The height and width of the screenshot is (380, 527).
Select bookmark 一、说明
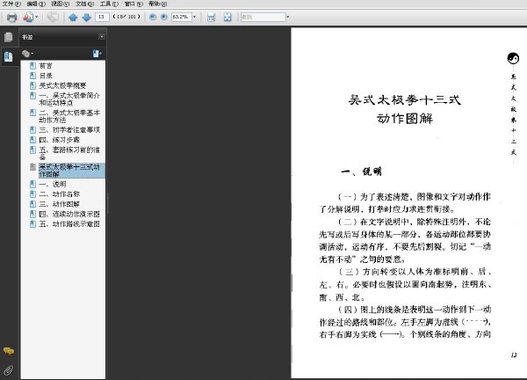coord(53,184)
